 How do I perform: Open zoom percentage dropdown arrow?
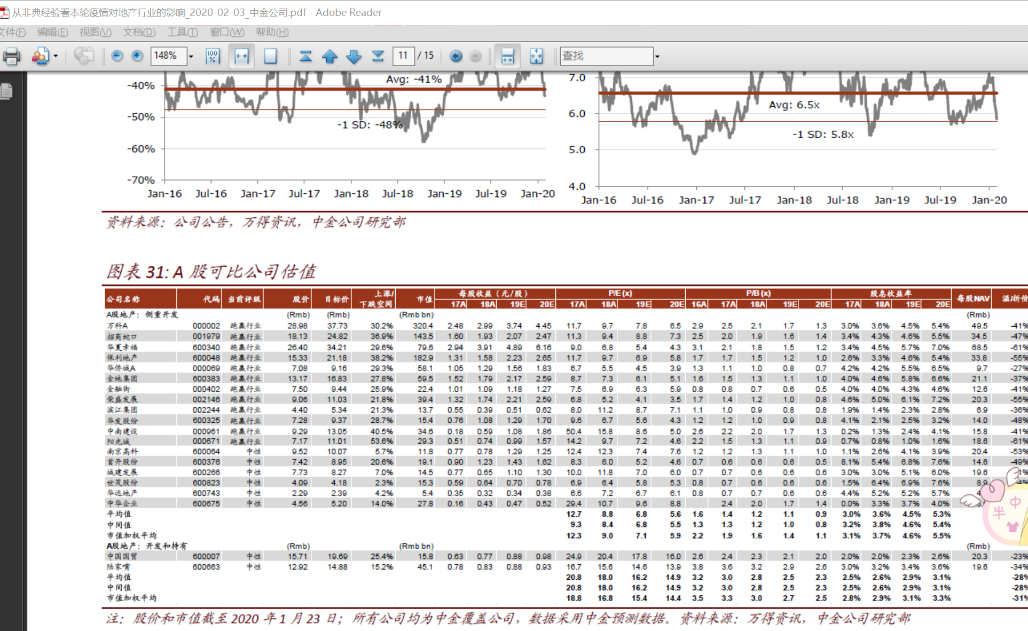pos(191,56)
